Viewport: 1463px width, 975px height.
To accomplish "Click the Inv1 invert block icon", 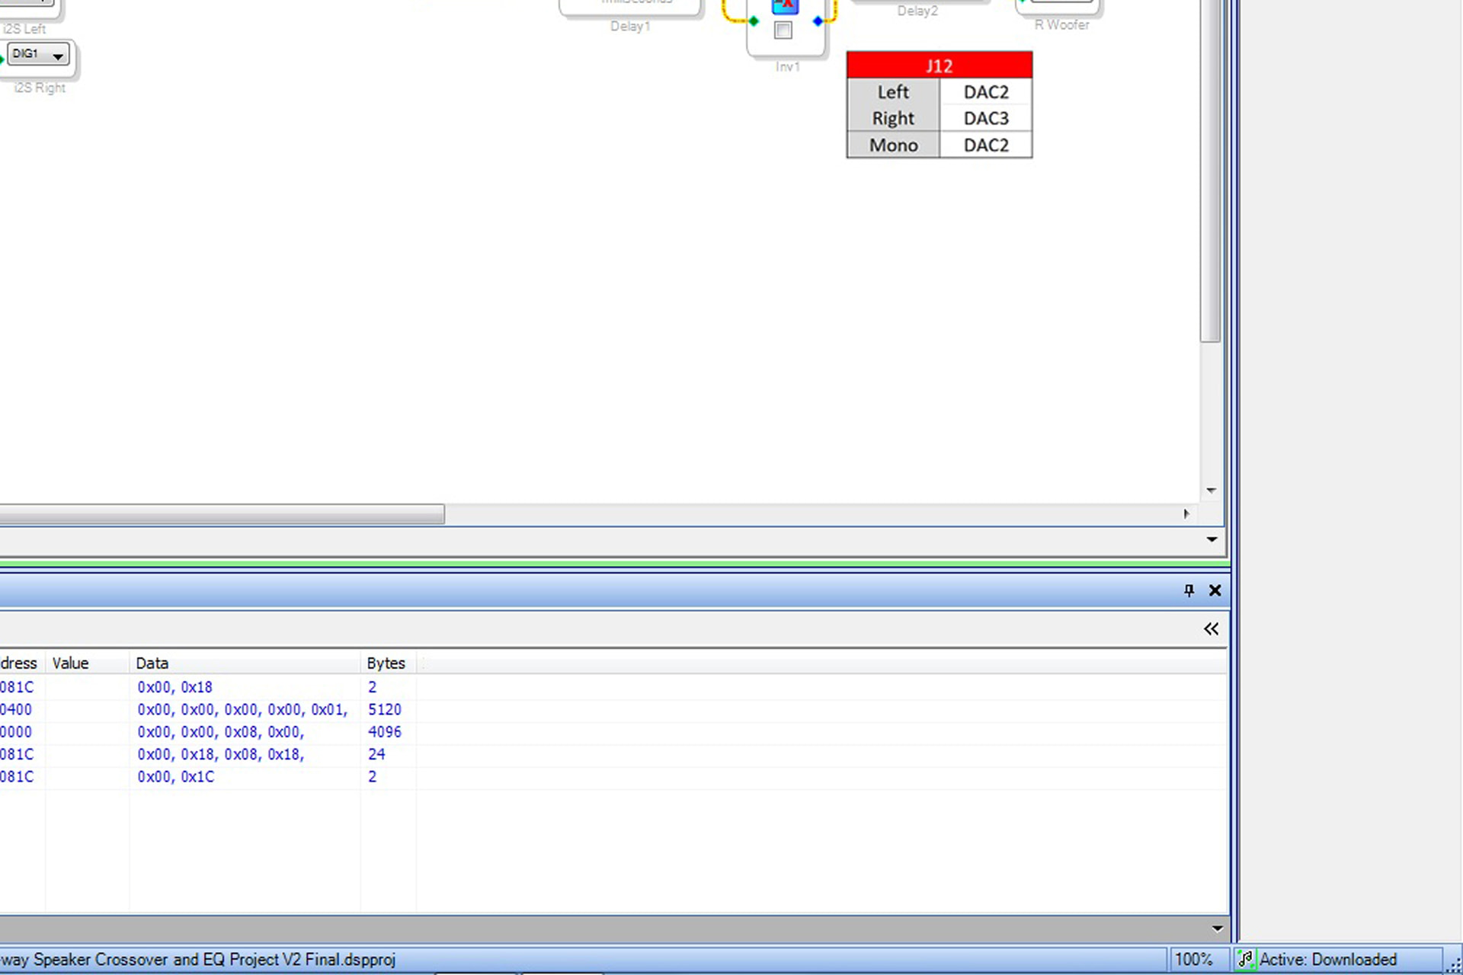I will tap(785, 7).
